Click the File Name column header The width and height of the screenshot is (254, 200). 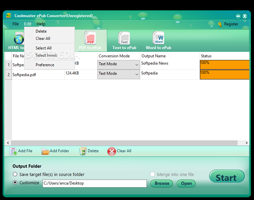pyautogui.click(x=18, y=56)
